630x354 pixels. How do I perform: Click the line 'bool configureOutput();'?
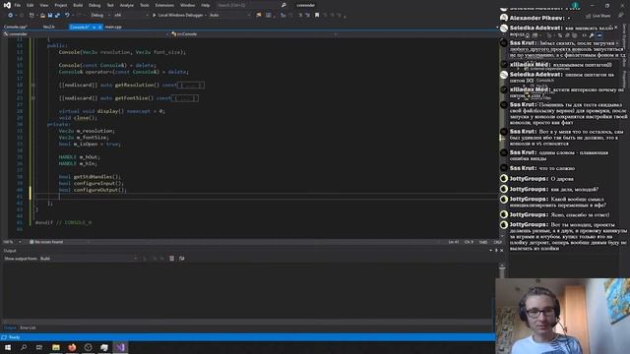(x=93, y=190)
